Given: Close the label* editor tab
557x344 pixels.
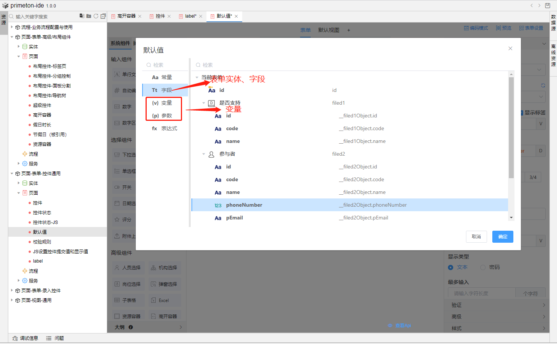Looking at the screenshot, I should (x=201, y=16).
